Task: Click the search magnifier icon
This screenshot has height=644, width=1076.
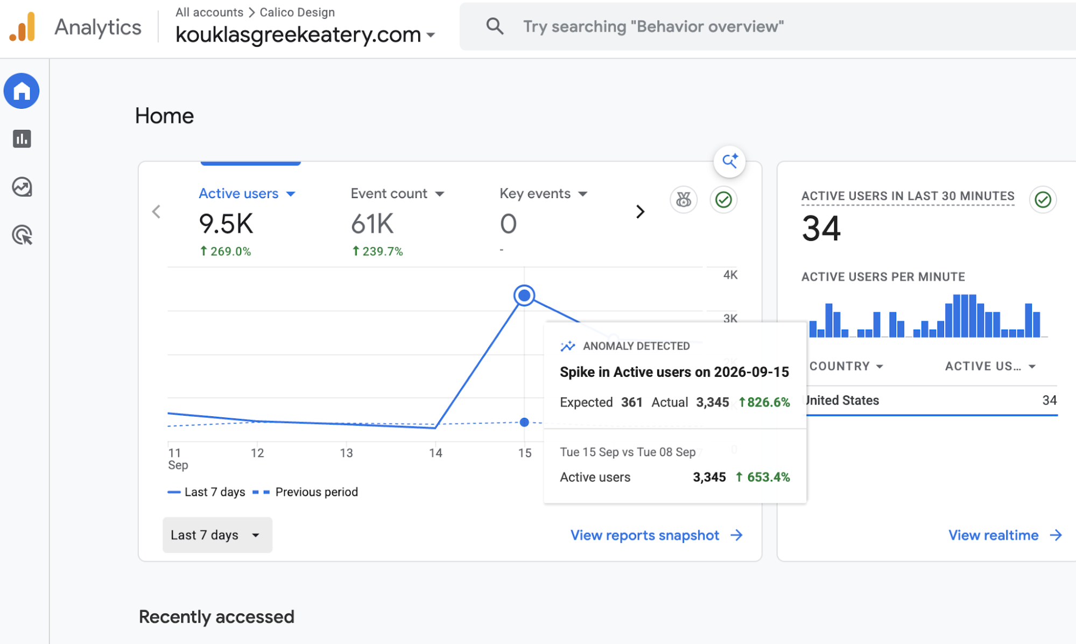Action: point(495,26)
